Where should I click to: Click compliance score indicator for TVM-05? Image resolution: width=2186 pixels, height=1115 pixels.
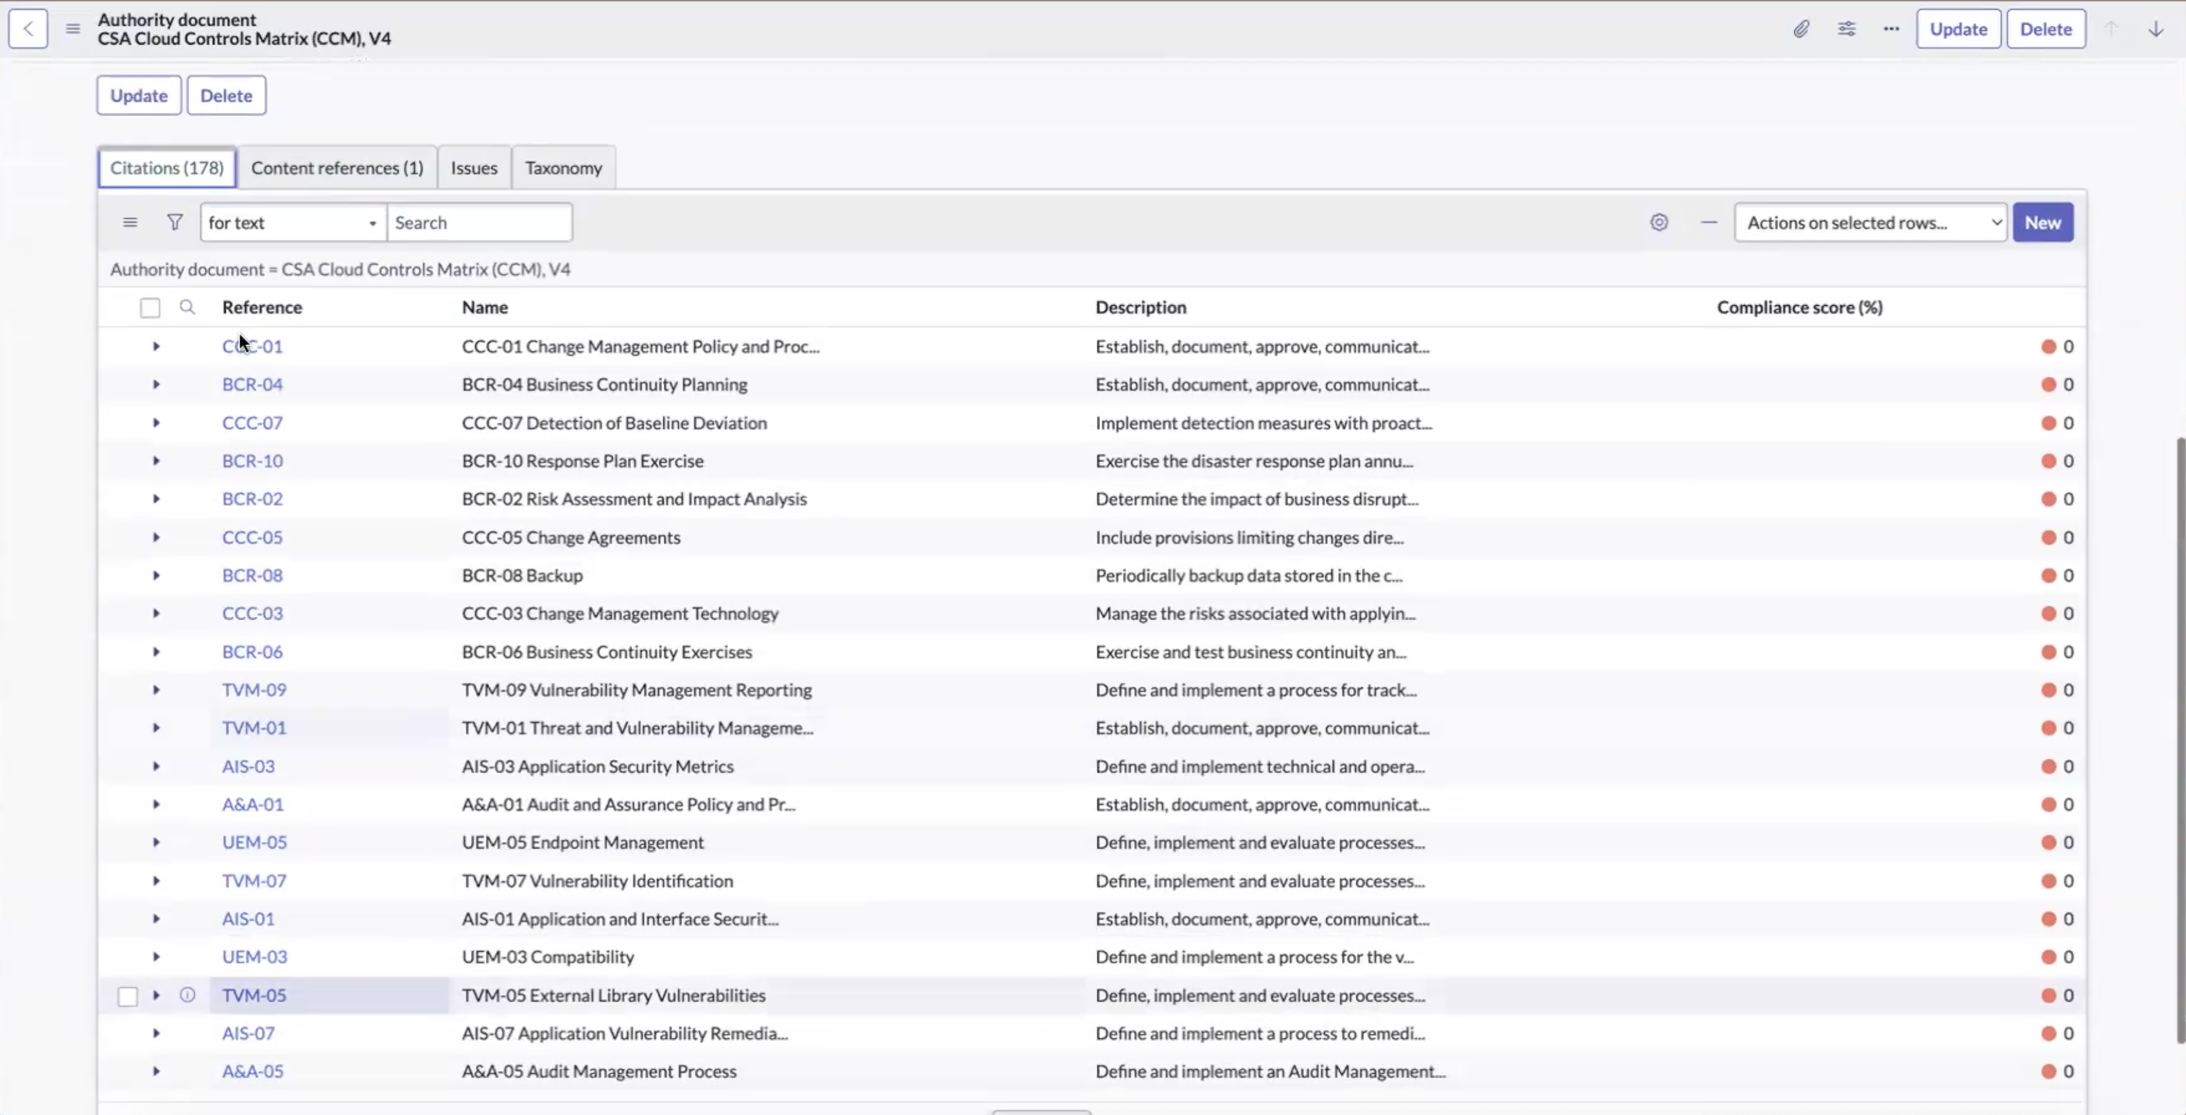[2049, 996]
